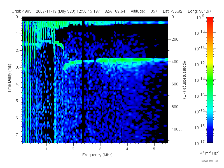Click the '10^-14' colorbar label
This screenshot has height=168, width=224.
200,95
